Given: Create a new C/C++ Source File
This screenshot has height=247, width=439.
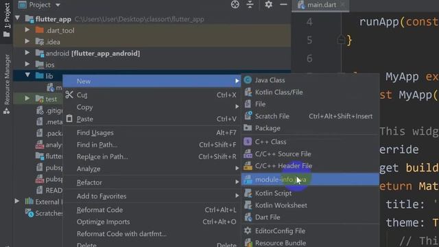Looking at the screenshot, I should (x=310, y=154).
